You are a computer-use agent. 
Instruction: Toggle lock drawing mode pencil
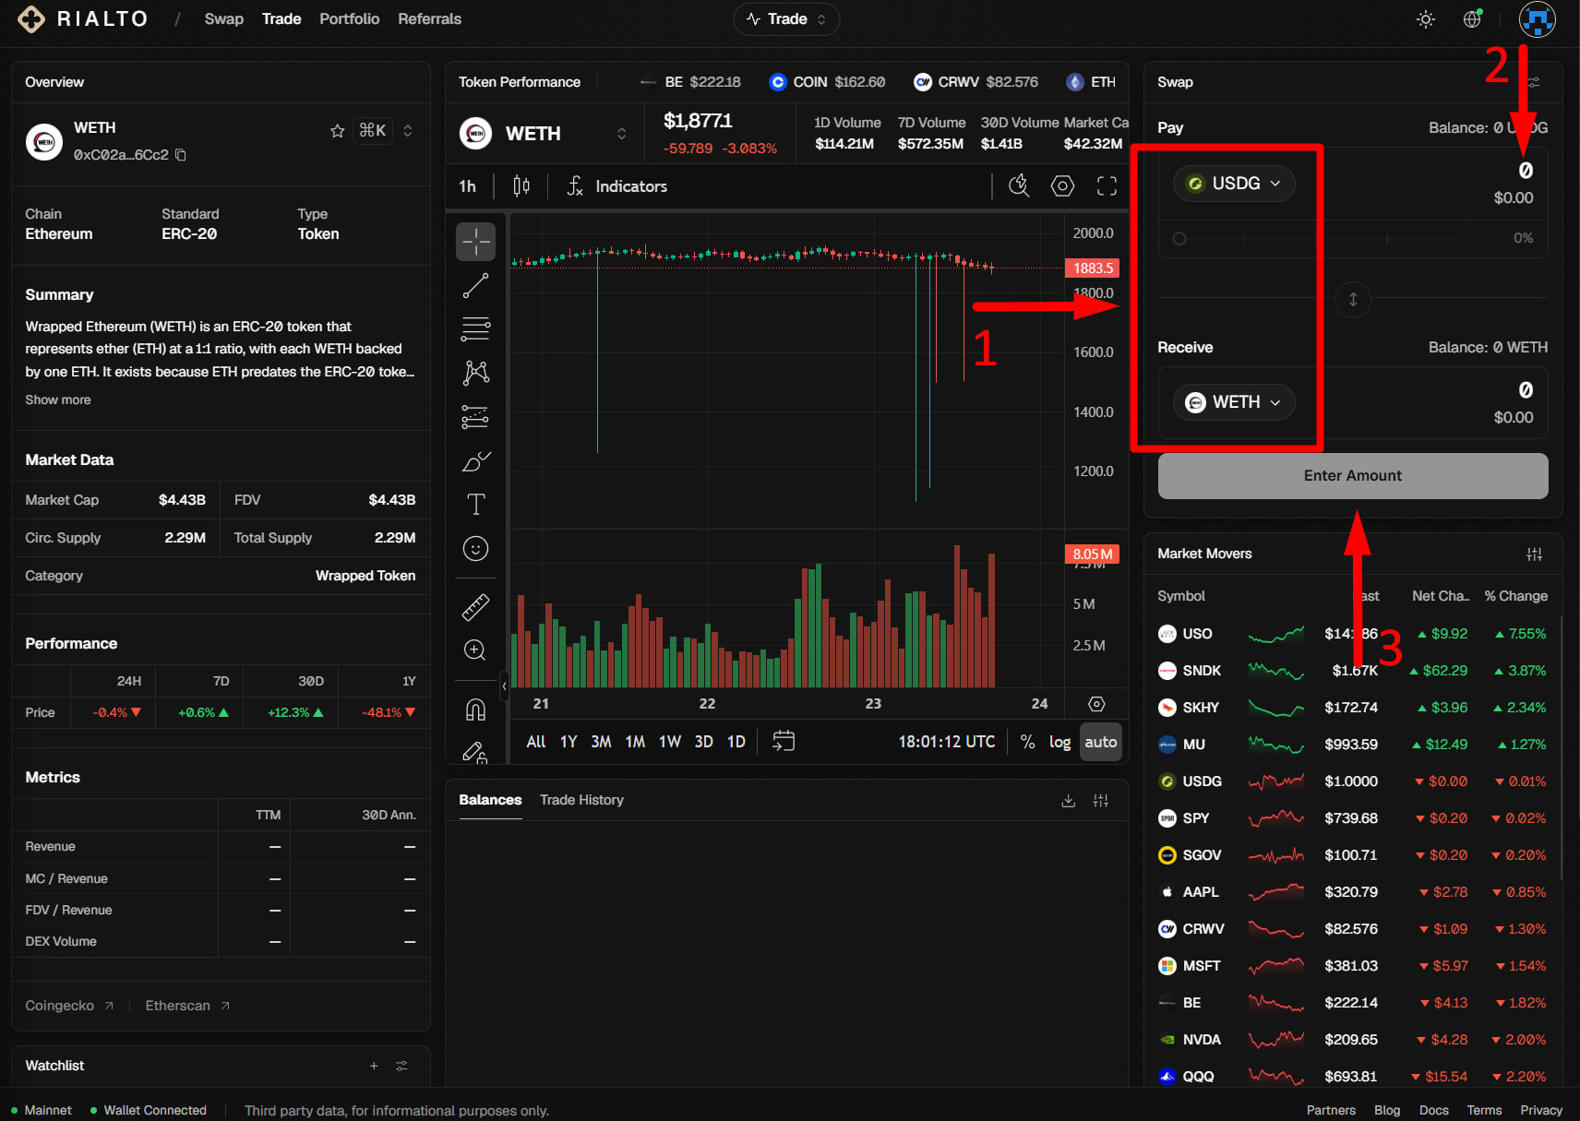coord(475,752)
